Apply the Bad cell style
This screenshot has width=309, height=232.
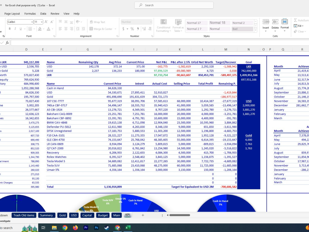[x=242, y=29]
